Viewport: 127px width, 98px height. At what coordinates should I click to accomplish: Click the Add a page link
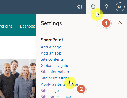(x=51, y=47)
